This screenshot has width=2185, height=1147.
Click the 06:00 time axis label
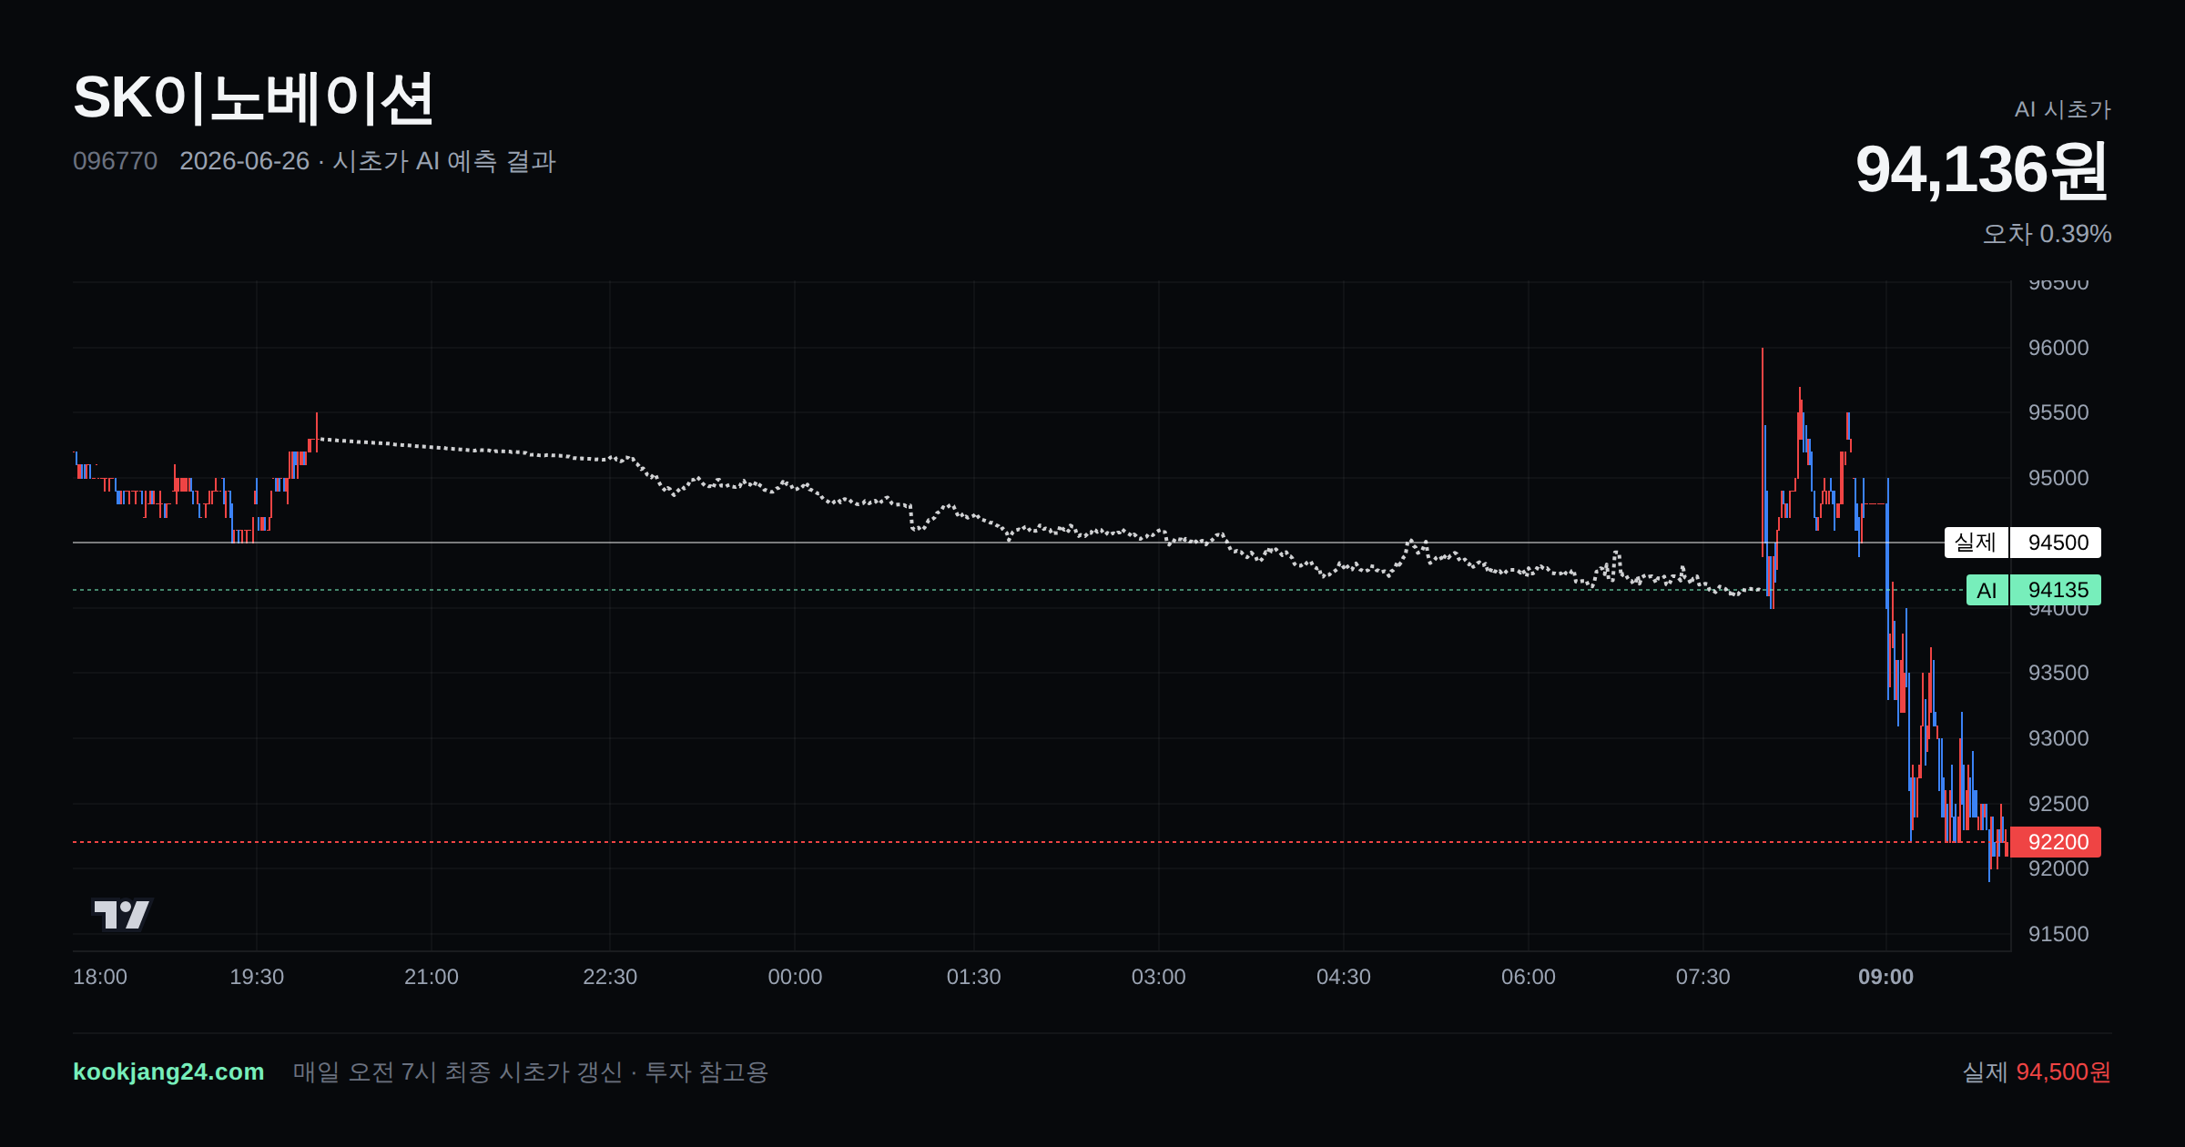pyautogui.click(x=1529, y=977)
